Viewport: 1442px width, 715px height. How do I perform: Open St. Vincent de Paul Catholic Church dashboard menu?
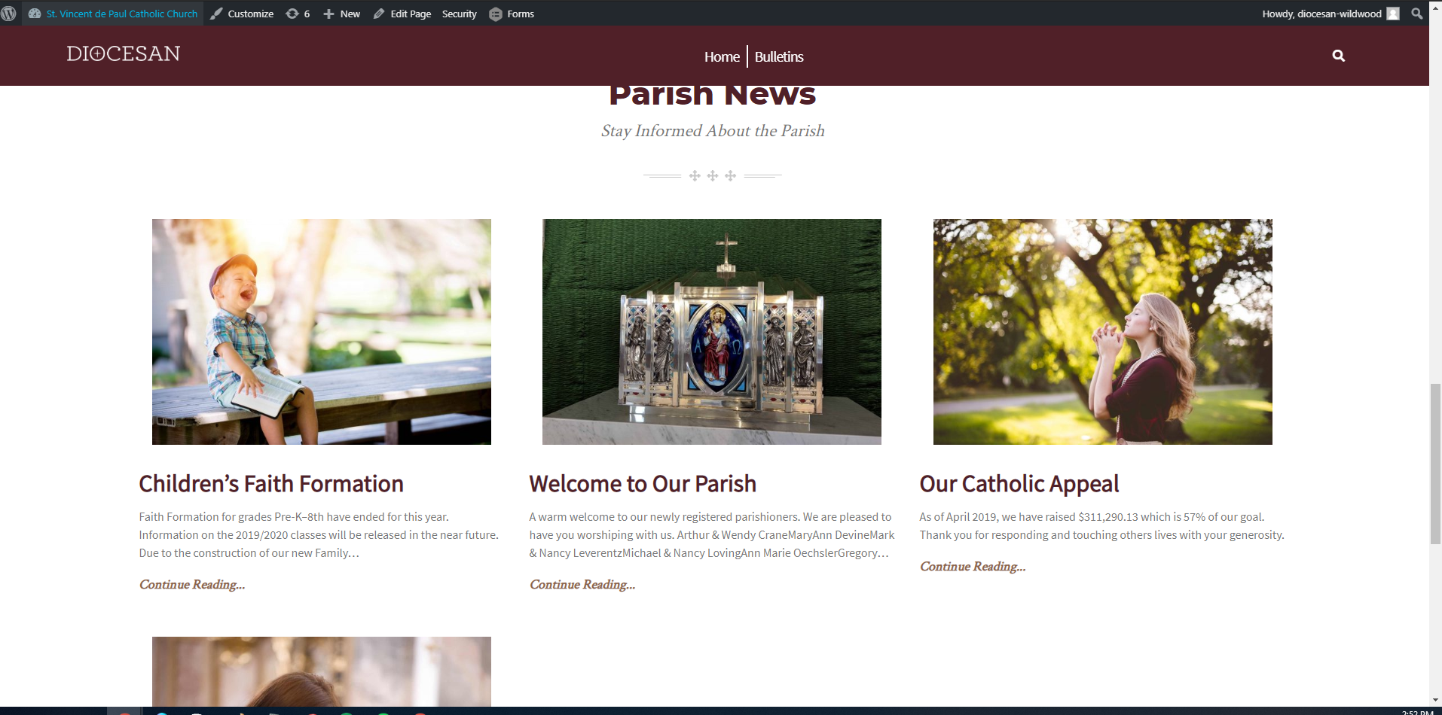(113, 14)
